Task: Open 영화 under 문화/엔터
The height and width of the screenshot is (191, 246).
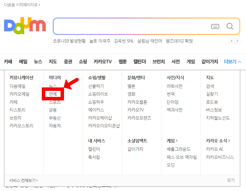Action: click(132, 94)
